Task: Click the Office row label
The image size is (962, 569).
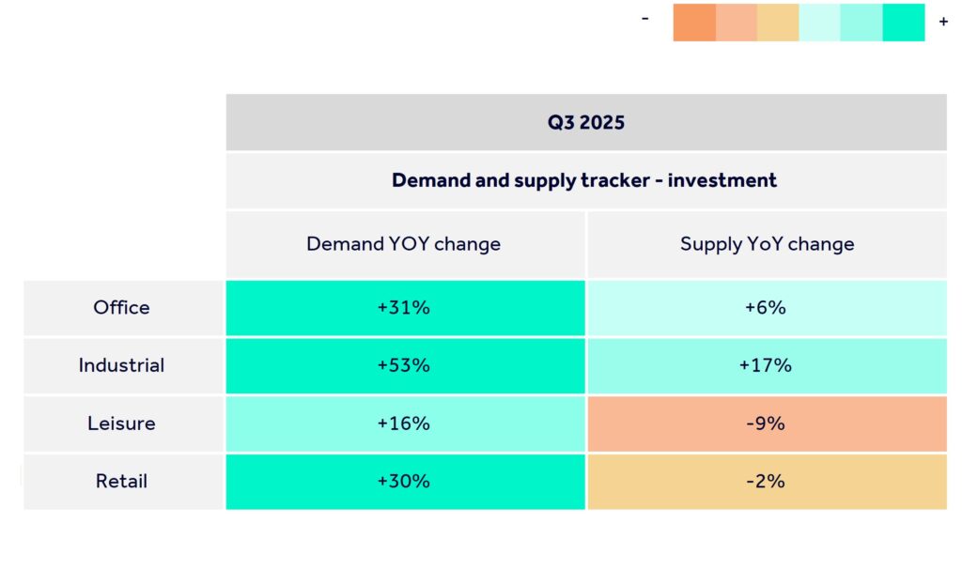Action: (122, 307)
